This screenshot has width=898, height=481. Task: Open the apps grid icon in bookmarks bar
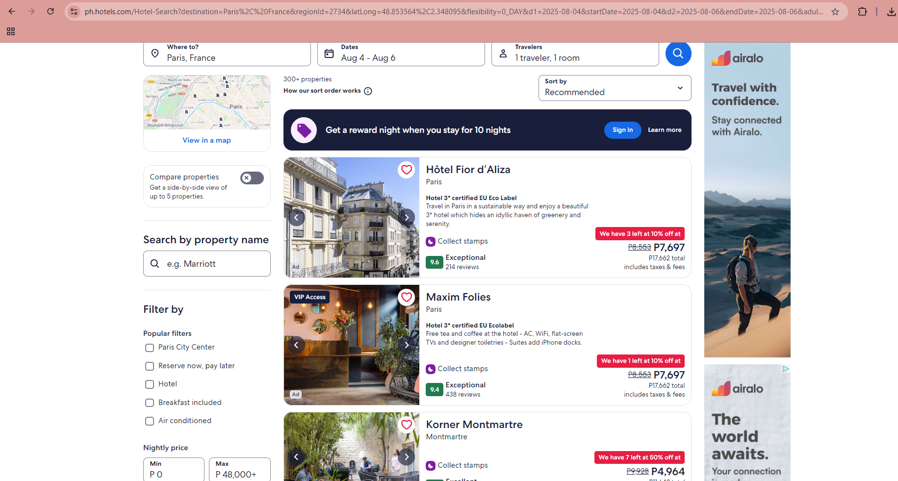[11, 31]
